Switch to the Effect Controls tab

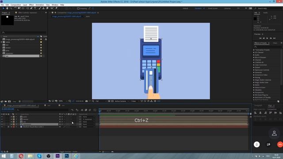tap(27, 13)
